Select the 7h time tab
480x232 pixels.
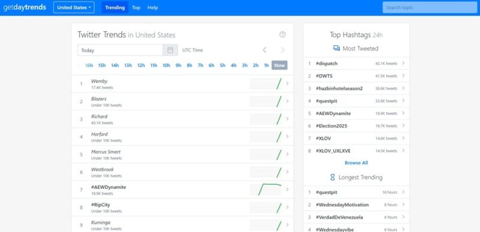tap(200, 65)
